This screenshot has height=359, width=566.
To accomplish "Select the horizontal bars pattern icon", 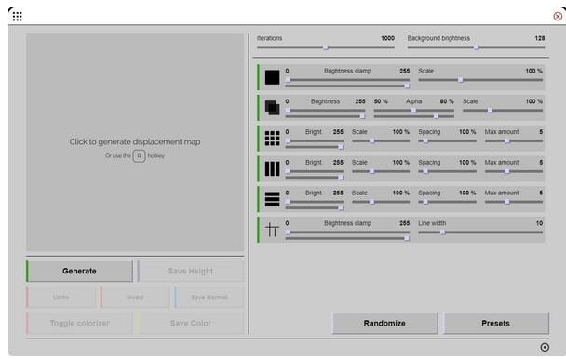I will 272,199.
